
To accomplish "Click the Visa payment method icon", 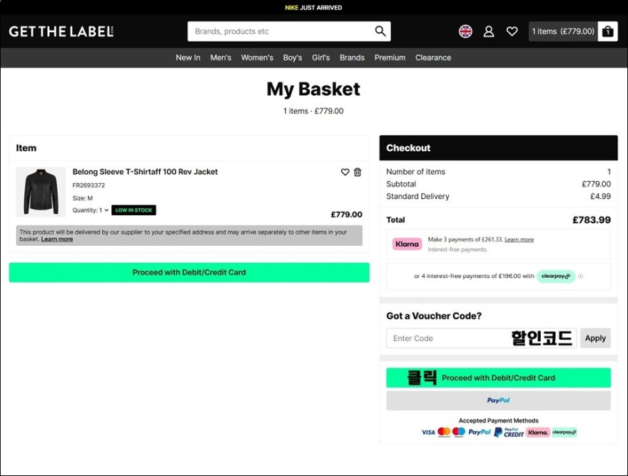I will tap(428, 433).
